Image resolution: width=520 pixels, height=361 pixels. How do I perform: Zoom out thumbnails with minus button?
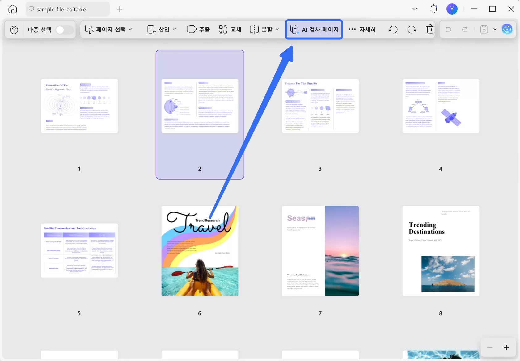tap(490, 348)
